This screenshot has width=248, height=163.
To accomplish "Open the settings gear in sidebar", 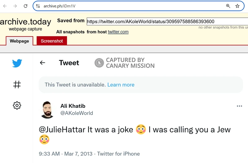I will pos(17,105).
